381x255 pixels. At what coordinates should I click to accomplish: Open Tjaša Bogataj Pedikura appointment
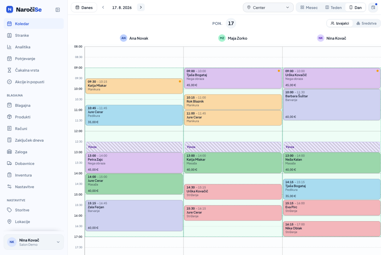pos(332,189)
